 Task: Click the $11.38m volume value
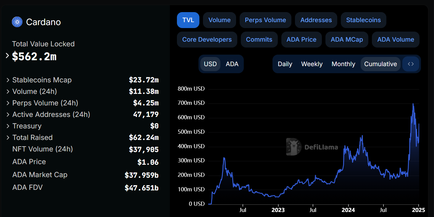click(x=144, y=92)
